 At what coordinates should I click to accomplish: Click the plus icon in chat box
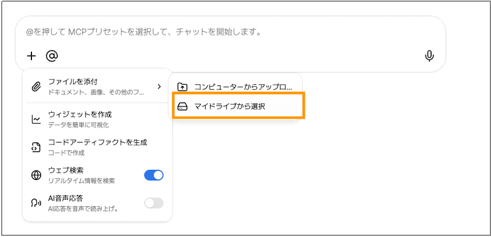(x=31, y=56)
